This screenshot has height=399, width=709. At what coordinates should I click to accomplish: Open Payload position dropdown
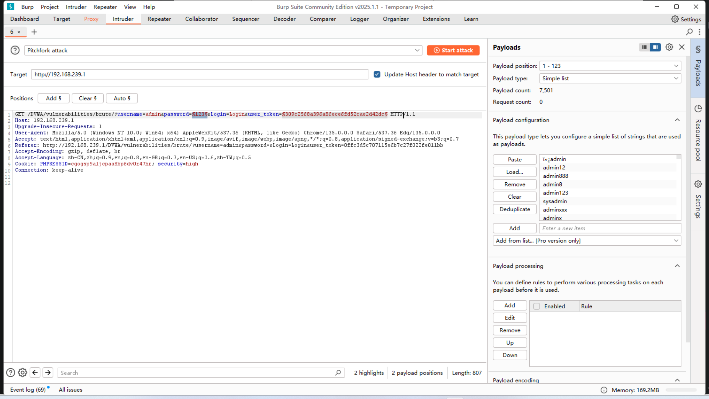pyautogui.click(x=610, y=66)
